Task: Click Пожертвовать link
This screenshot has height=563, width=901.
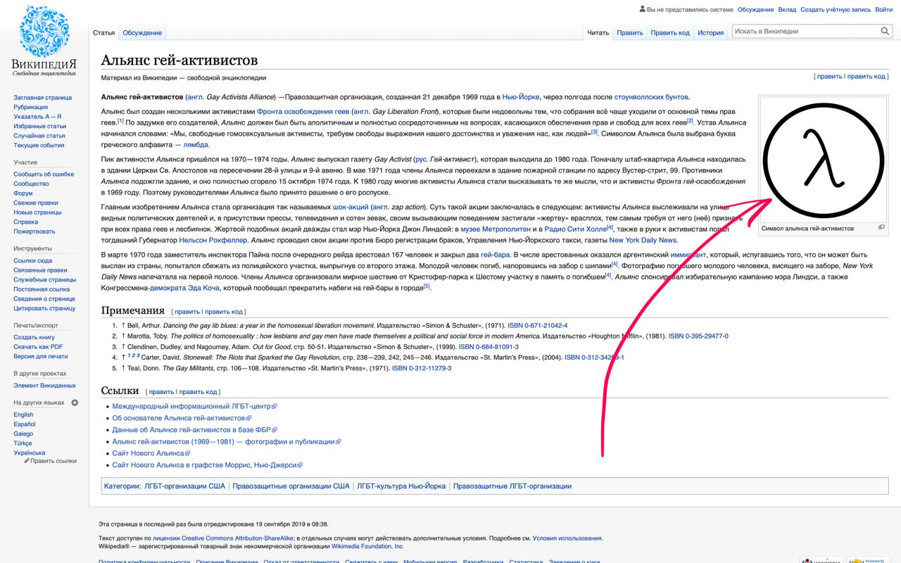Action: click(x=34, y=232)
